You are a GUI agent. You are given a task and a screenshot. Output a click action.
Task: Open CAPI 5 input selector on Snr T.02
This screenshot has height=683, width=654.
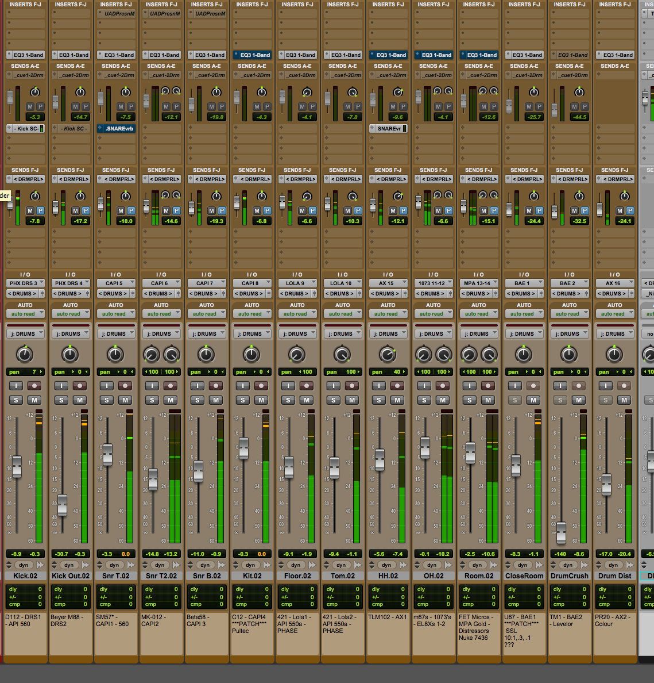(x=116, y=283)
